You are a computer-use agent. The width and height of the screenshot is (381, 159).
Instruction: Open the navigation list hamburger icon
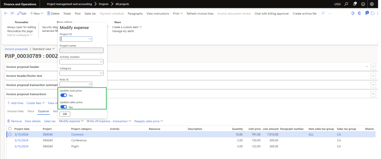(12, 14)
